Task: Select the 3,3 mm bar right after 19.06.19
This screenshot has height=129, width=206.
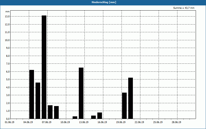Action: click(x=124, y=106)
